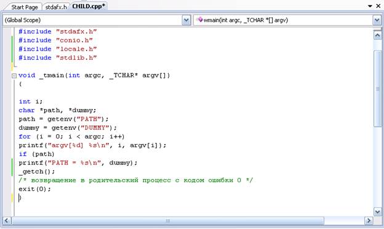Click the #include "stdlib.h" line
Image resolution: width=384 pixels, height=229 pixels.
[x=58, y=58]
